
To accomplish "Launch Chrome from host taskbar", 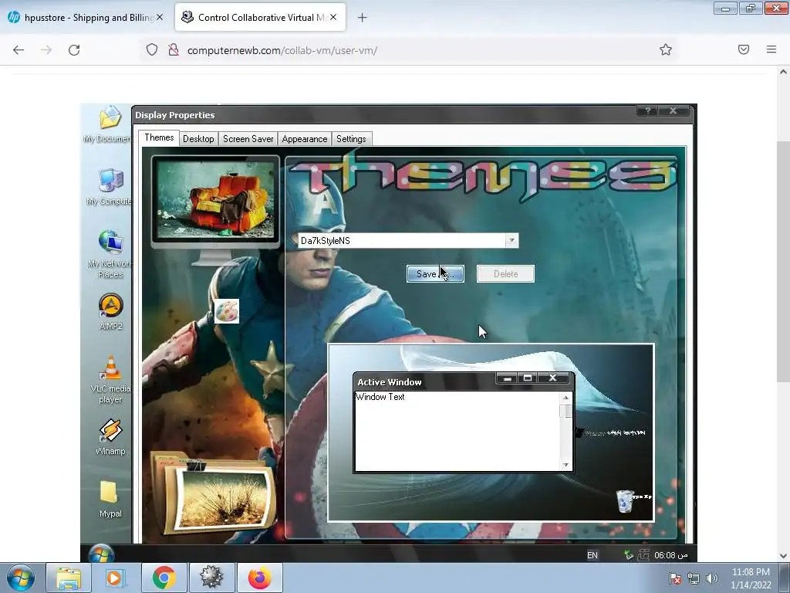I will (164, 578).
